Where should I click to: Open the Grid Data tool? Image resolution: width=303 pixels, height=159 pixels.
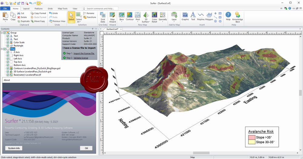(103, 17)
